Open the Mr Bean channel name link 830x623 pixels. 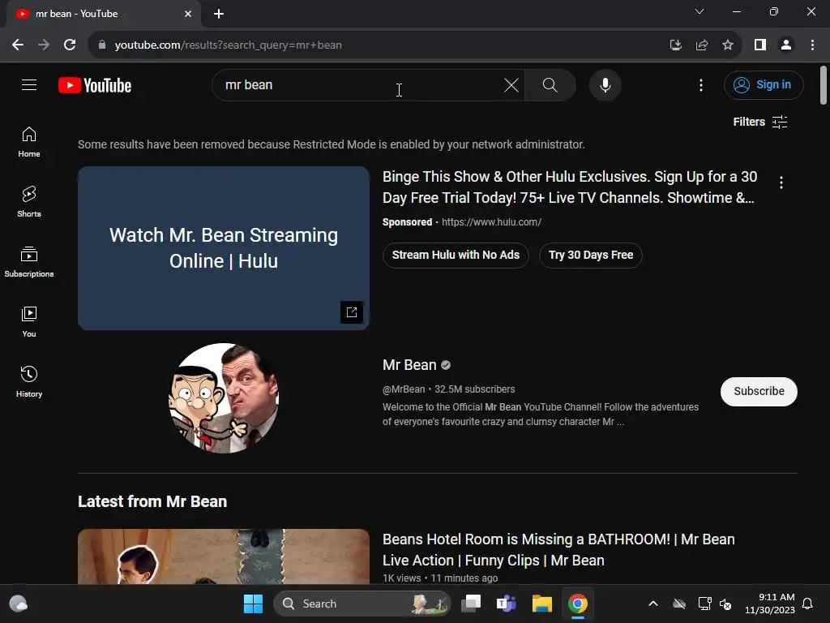409,365
